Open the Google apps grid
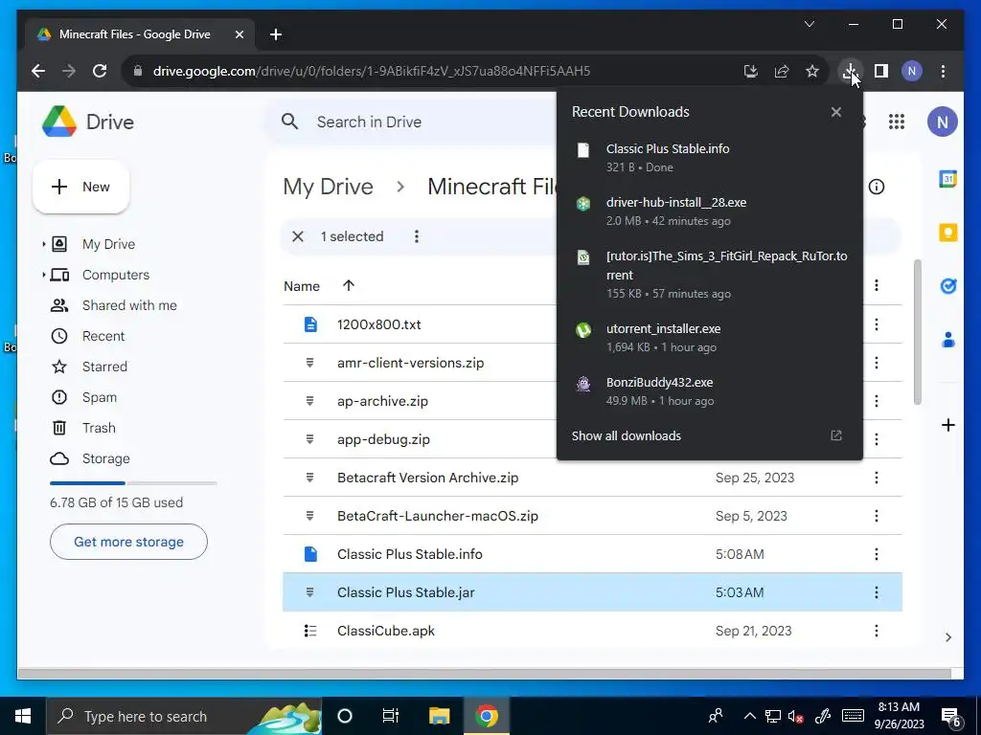The image size is (981, 735). pyautogui.click(x=897, y=122)
